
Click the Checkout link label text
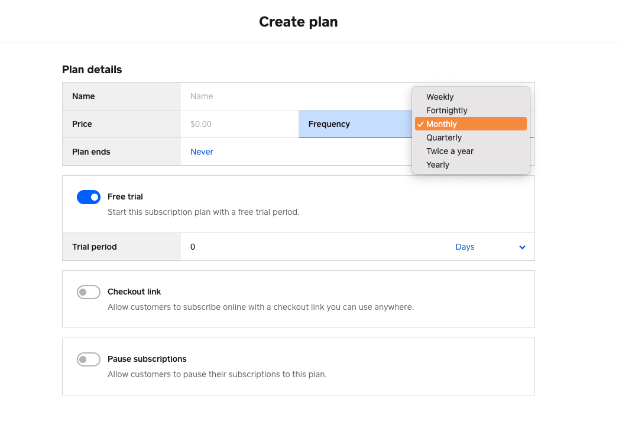pos(134,292)
